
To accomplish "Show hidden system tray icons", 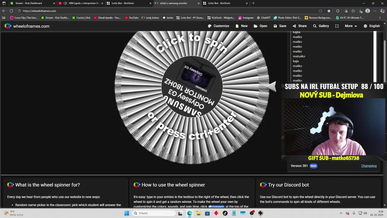I will point(341,213).
